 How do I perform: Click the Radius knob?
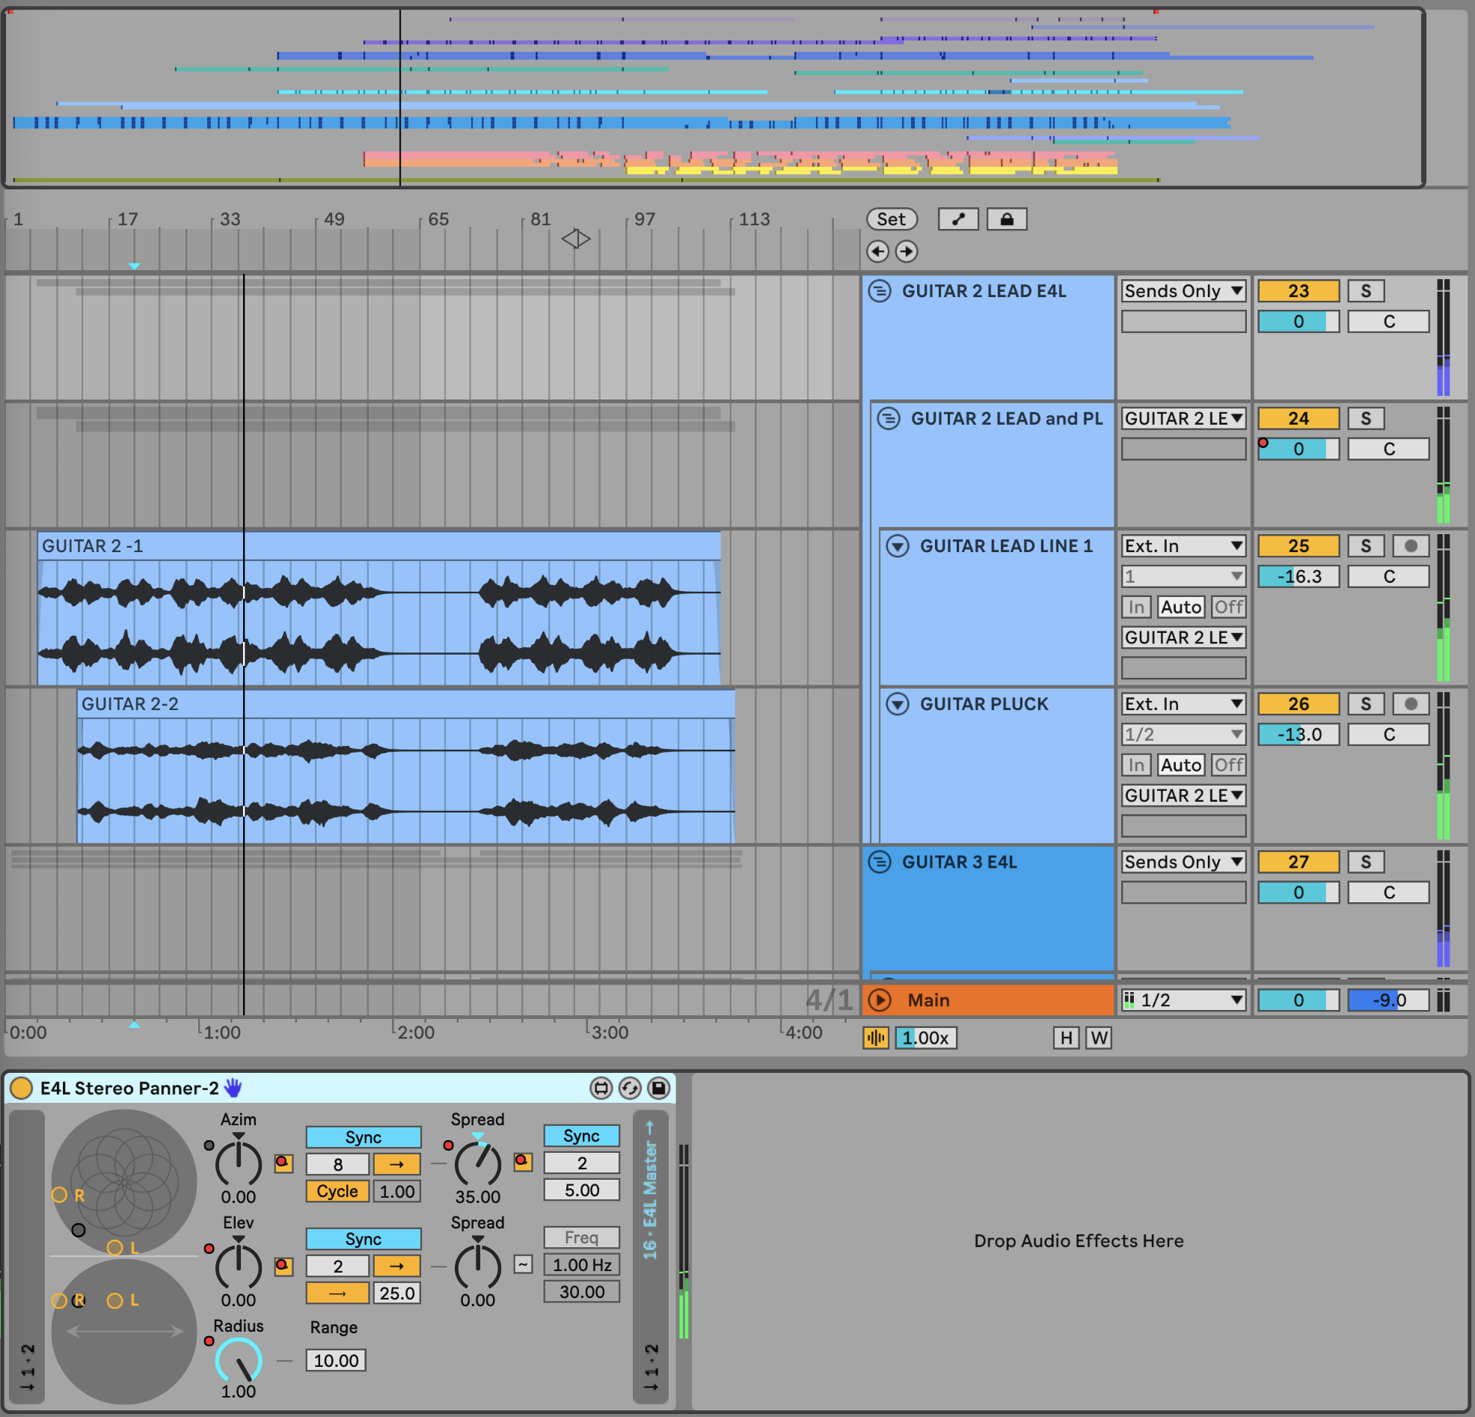pos(238,1361)
